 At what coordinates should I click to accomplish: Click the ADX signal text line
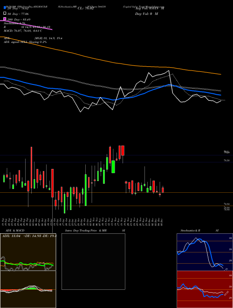pos(25,42)
